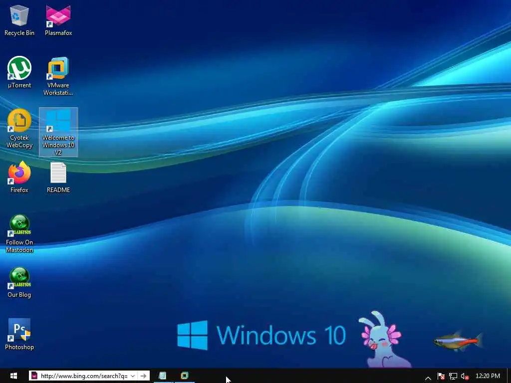This screenshot has width=511, height=383.
Task: Click the Bing address bar in taskbar
Action: pos(84,376)
